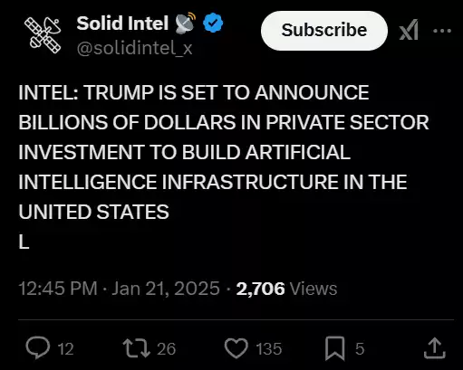Bookmark this post with the bookmark icon
Viewport: 463px width, 370px height.
pyautogui.click(x=335, y=348)
